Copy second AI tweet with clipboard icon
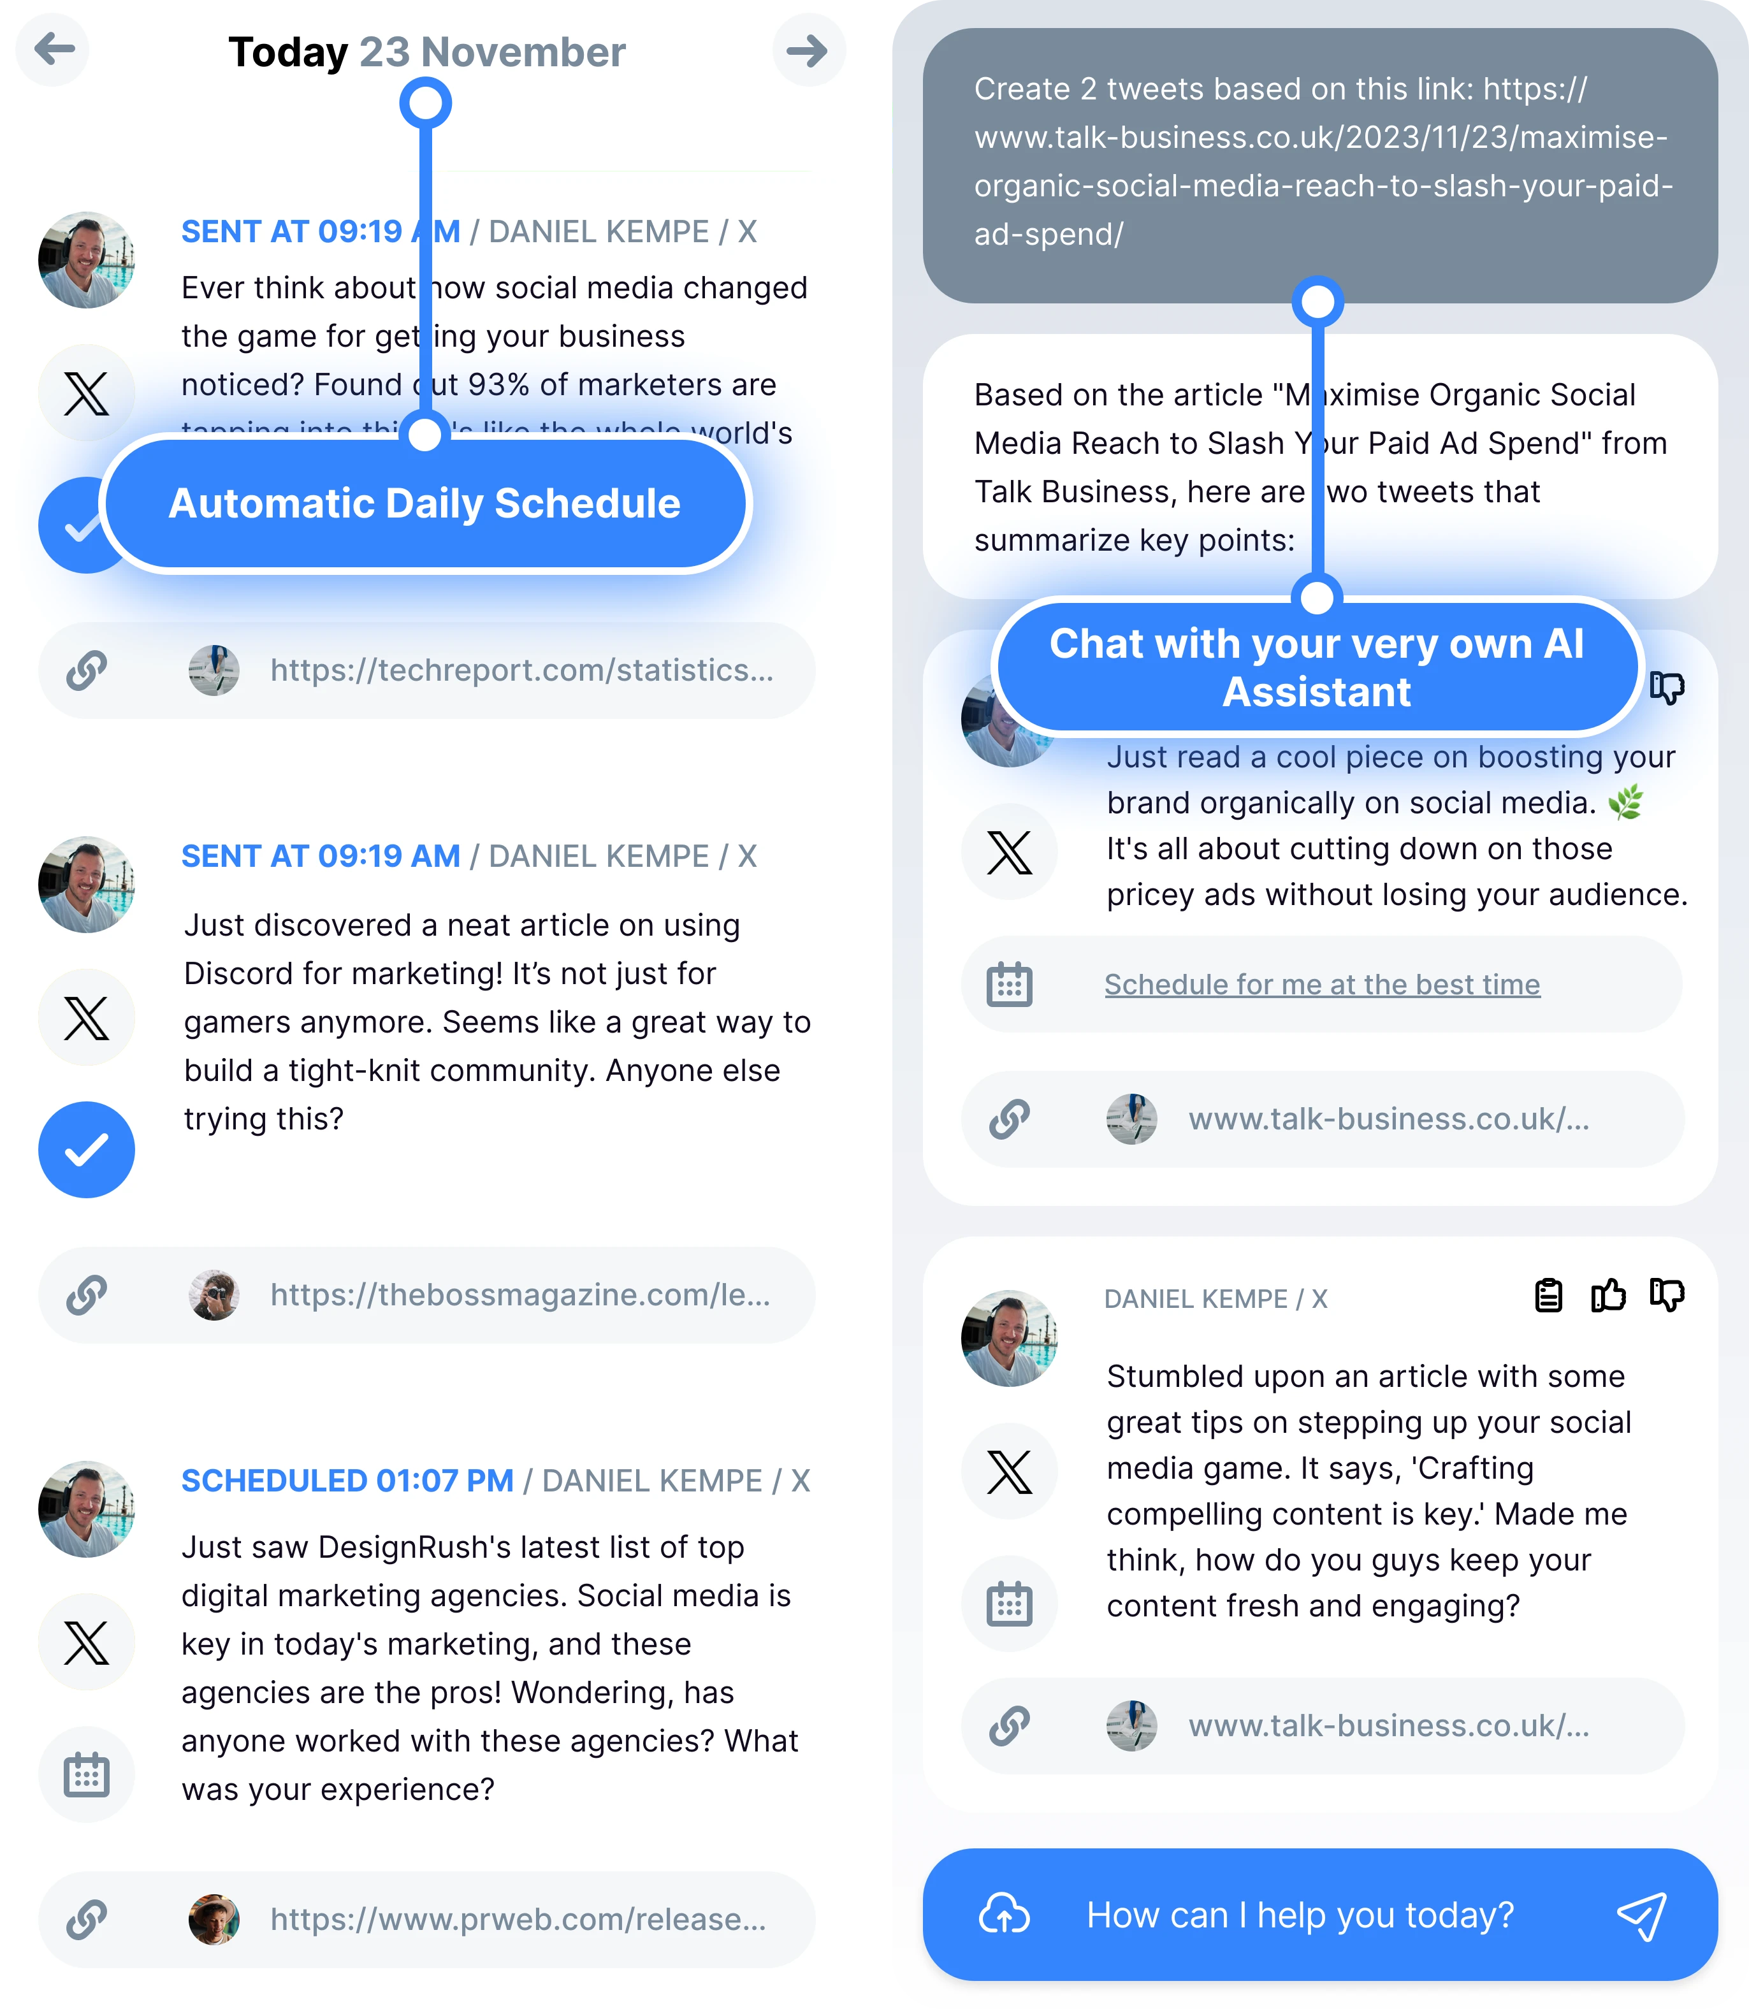This screenshot has width=1749, height=2009. [x=1549, y=1296]
